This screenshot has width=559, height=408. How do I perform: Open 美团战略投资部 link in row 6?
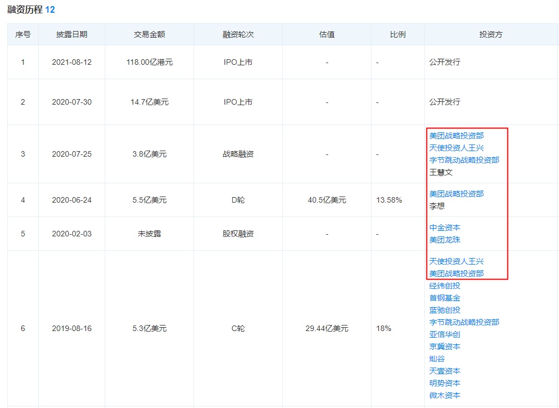pyautogui.click(x=456, y=273)
